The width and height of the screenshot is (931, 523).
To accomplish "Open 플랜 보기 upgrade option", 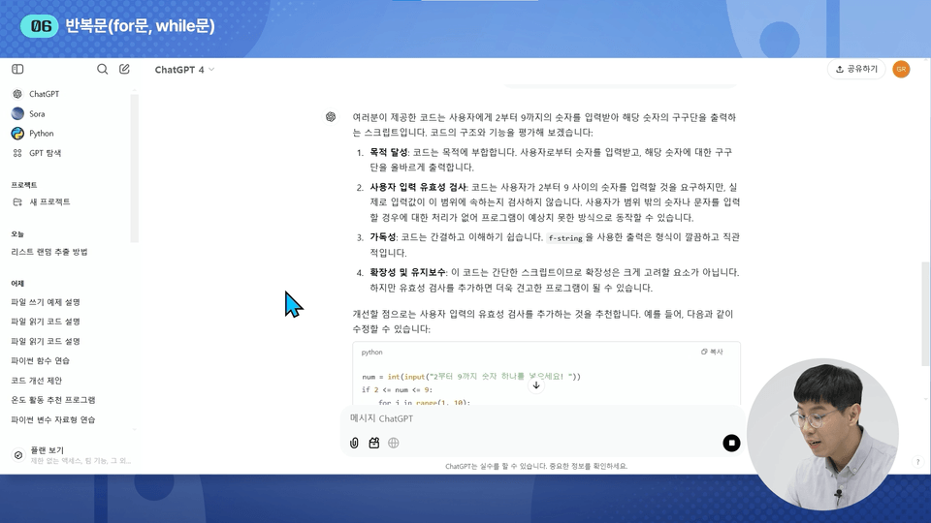I will coord(70,455).
